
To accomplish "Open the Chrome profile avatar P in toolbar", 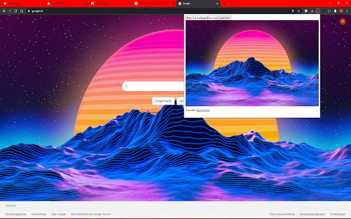I will pyautogui.click(x=341, y=11).
